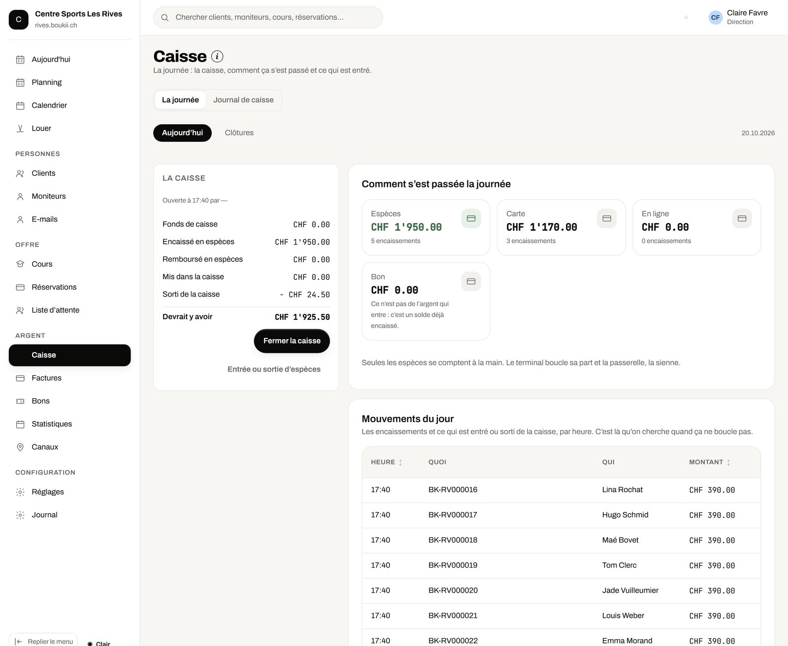788x646 pixels.
Task: Open the Canaux section
Action: (69, 447)
